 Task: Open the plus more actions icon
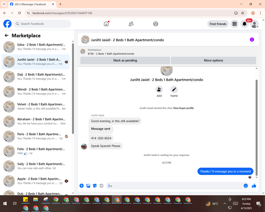82,185
